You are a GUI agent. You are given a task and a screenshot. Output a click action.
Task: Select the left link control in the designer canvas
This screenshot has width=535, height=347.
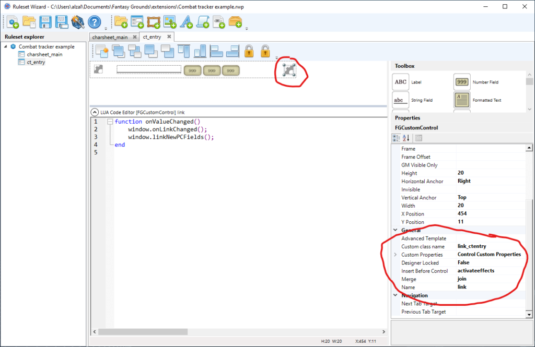click(98, 69)
